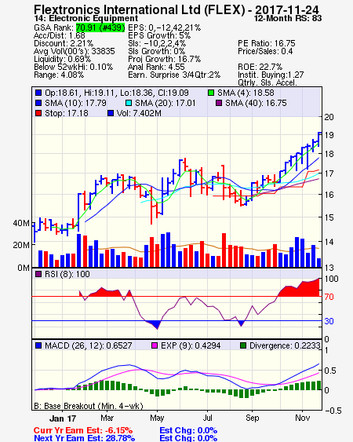Click the 'Divergence: 0.2233' legend text
Screen dimensions: 353x442
(x=285, y=345)
